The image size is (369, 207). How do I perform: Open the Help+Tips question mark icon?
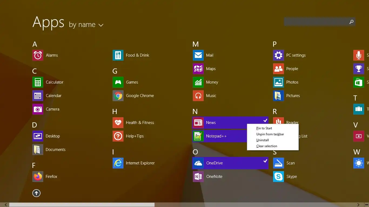(118, 136)
